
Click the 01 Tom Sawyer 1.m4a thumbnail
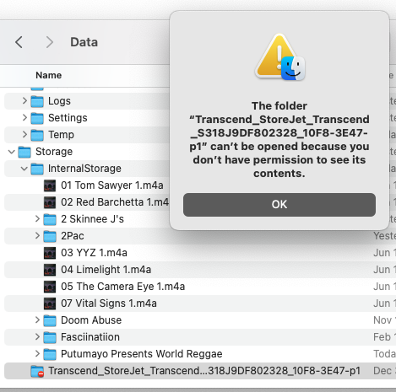50,185
